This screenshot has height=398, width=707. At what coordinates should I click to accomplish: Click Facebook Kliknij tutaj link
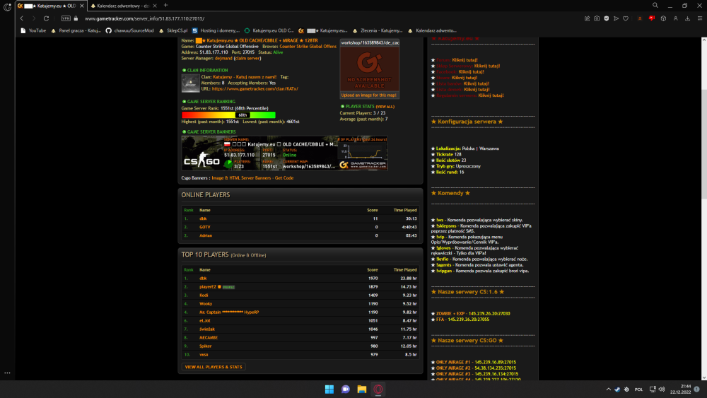point(471,71)
